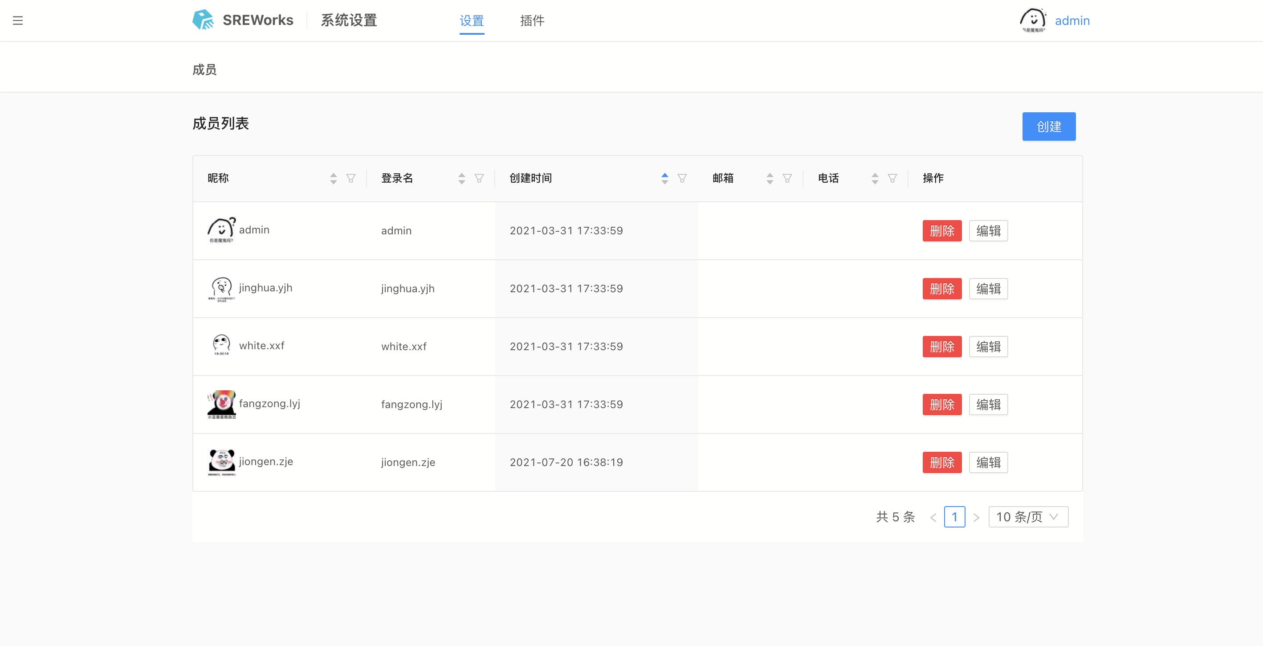Open filter for 昵称 column
The height and width of the screenshot is (646, 1263).
(350, 178)
